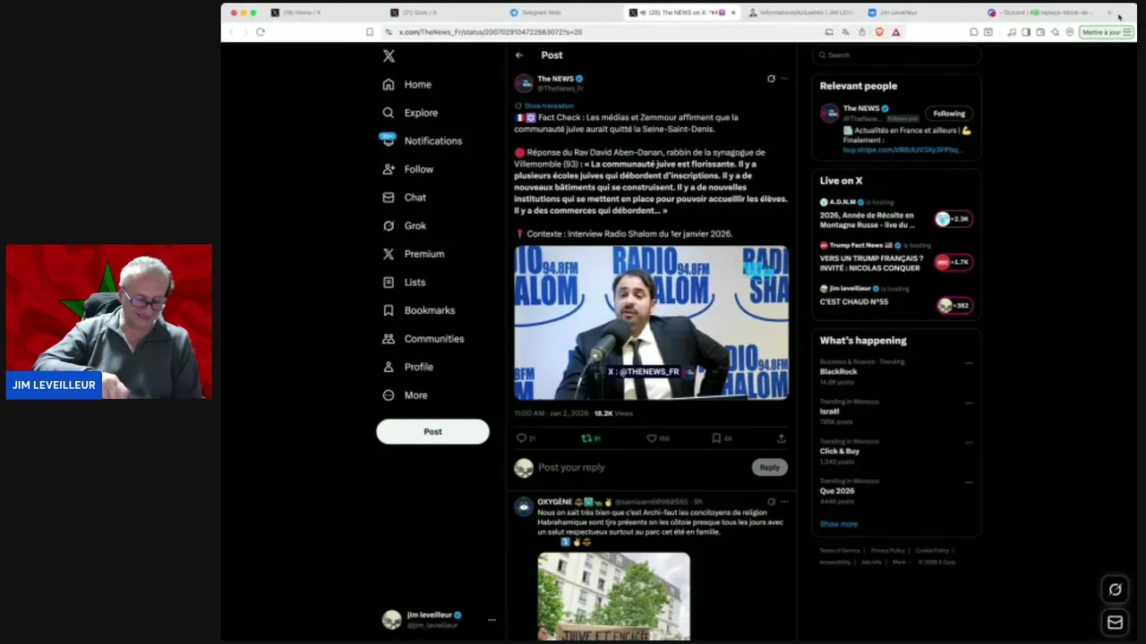Image resolution: width=1146 pixels, height=644 pixels.
Task: Open the Israël trending topic
Action: (x=829, y=411)
